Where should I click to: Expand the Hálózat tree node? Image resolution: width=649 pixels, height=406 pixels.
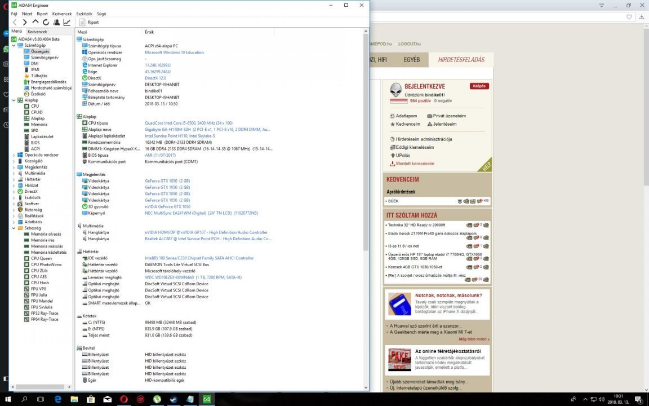pos(14,186)
